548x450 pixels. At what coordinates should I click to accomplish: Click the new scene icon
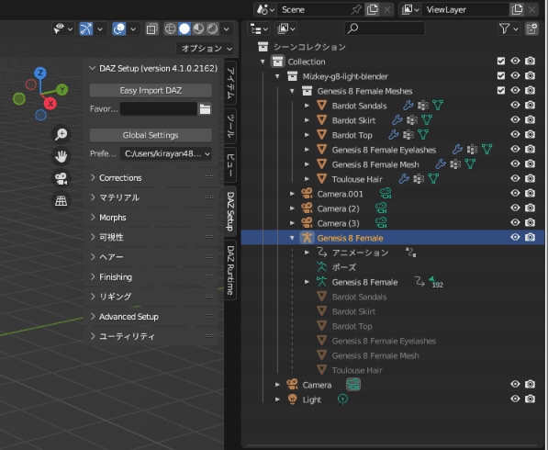pos(372,9)
